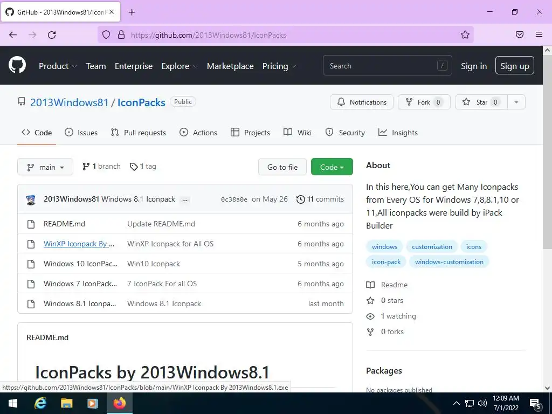Open the green Code dropdown button
This screenshot has height=414, width=552.
[332, 167]
